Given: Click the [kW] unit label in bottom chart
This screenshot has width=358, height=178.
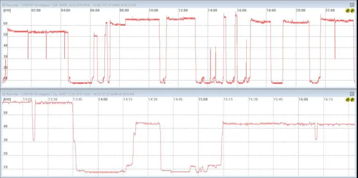Looking at the screenshot, I should click(x=7, y=99).
